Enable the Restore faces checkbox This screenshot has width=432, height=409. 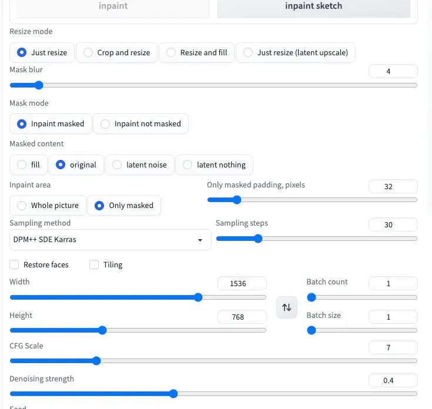(15, 264)
